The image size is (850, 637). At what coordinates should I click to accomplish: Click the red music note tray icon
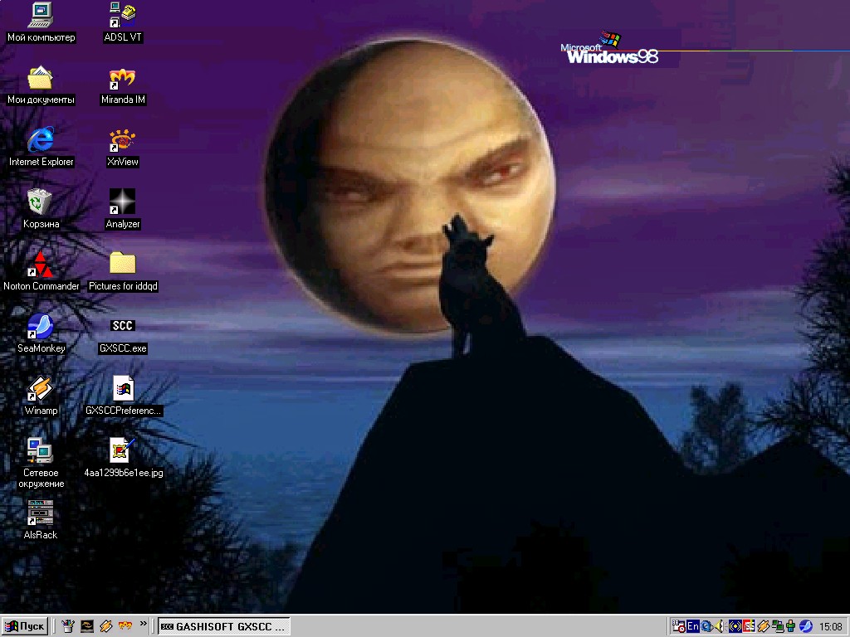pyautogui.click(x=750, y=627)
